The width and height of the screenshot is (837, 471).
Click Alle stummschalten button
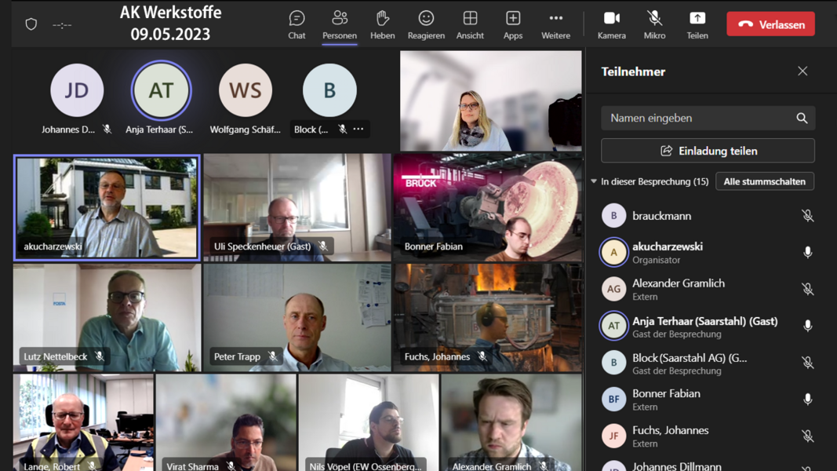click(x=764, y=181)
